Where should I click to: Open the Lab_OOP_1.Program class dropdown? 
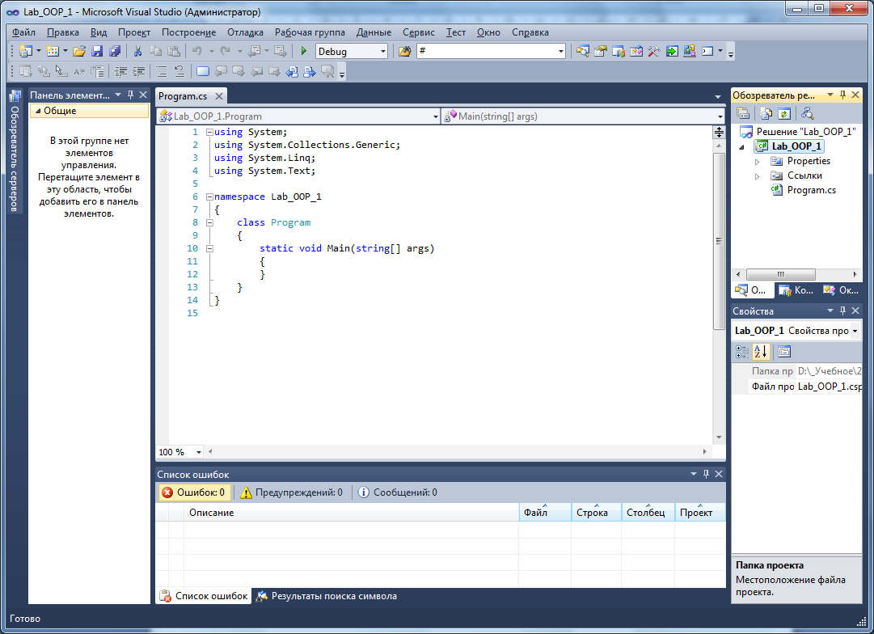coord(436,116)
